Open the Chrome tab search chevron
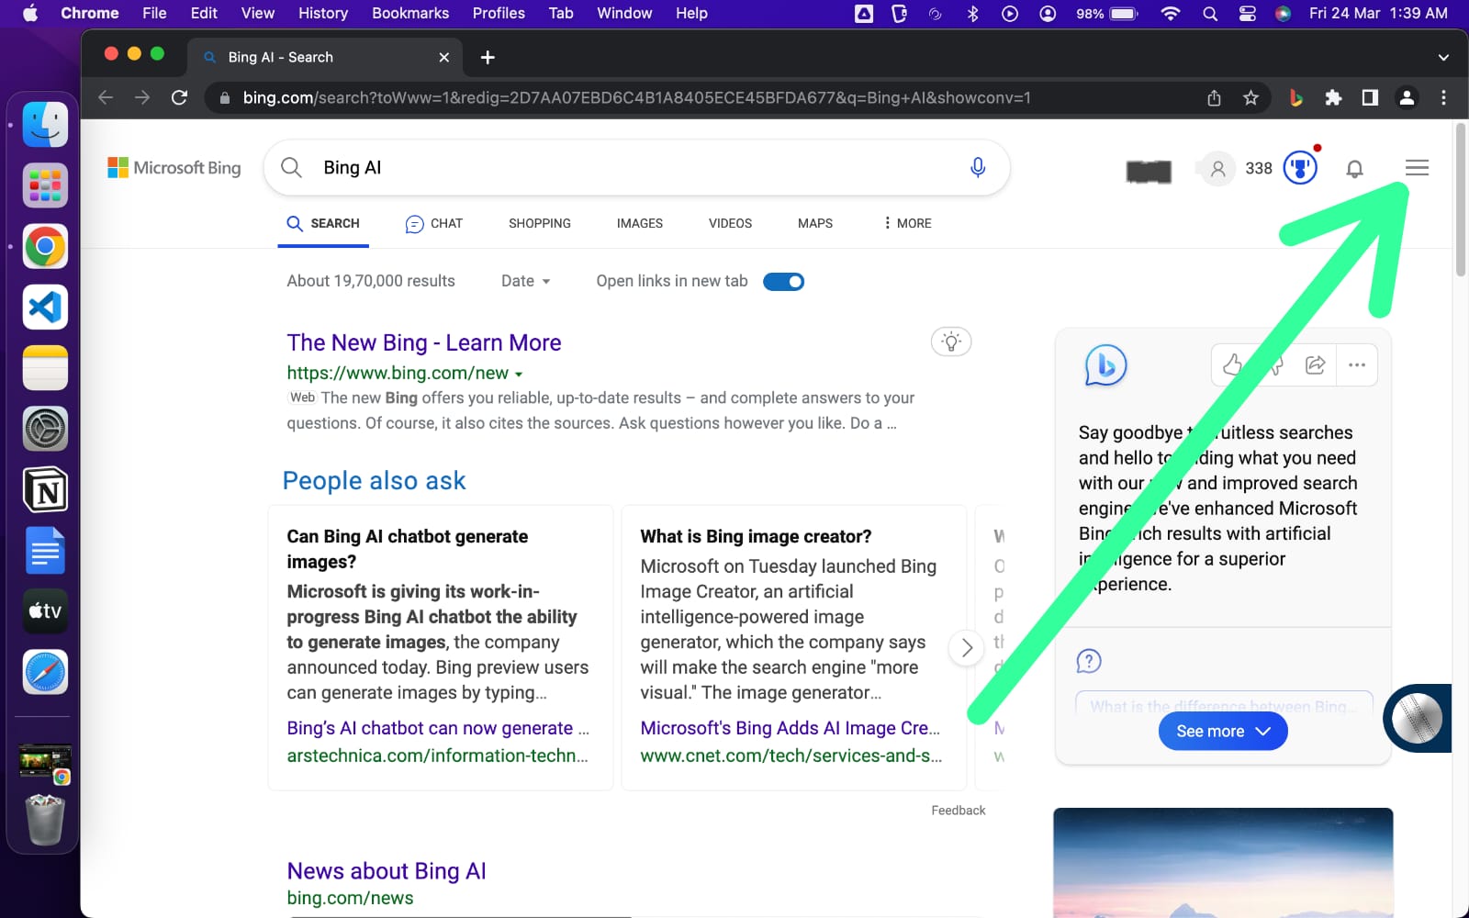1469x918 pixels. 1443,57
